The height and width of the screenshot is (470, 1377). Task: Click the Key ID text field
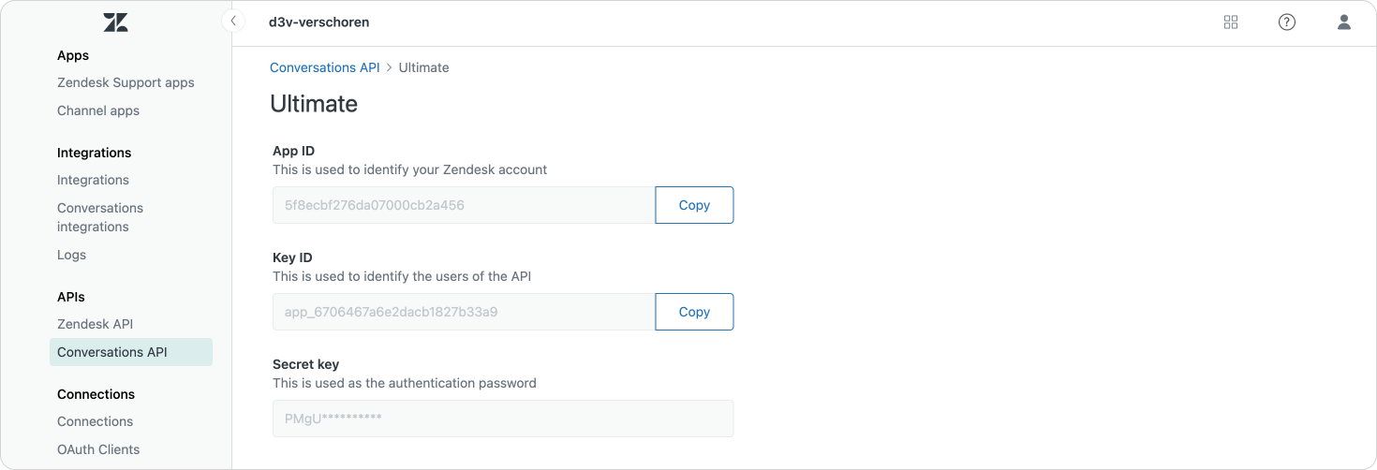click(463, 312)
